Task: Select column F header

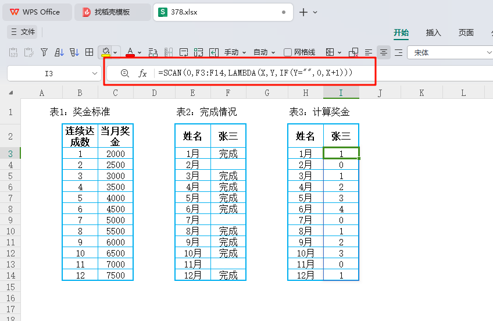Action: [x=228, y=92]
